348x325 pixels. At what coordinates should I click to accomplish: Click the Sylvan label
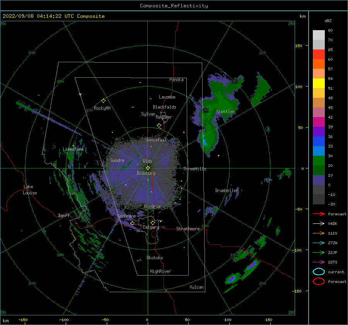(148, 114)
